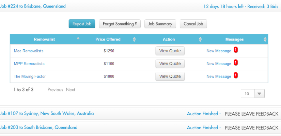Click PLEASE LEAVE FEEDBACK for Job #107
The height and width of the screenshot is (136, 281).
point(252,114)
